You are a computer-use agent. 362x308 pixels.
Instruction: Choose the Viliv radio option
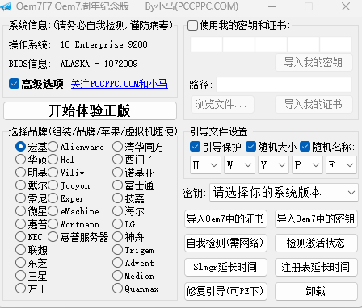tap(53, 173)
